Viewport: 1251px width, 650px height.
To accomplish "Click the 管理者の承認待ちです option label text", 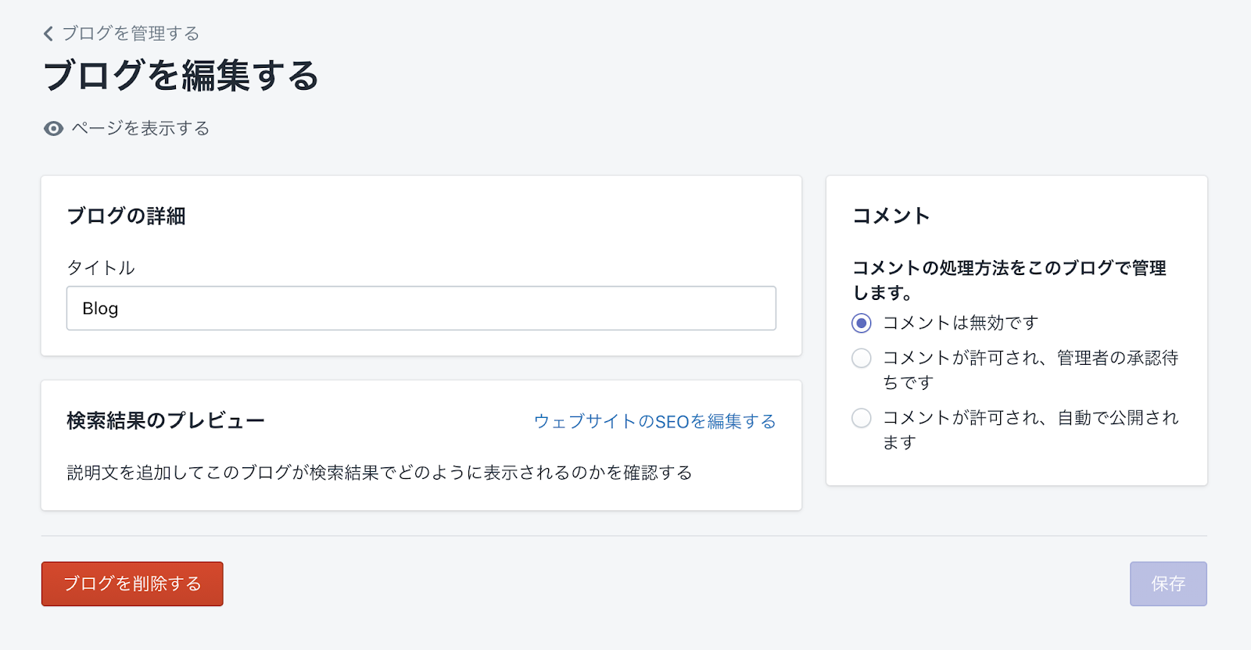I will point(1030,370).
